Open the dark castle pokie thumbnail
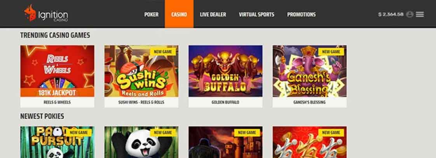 (225, 142)
